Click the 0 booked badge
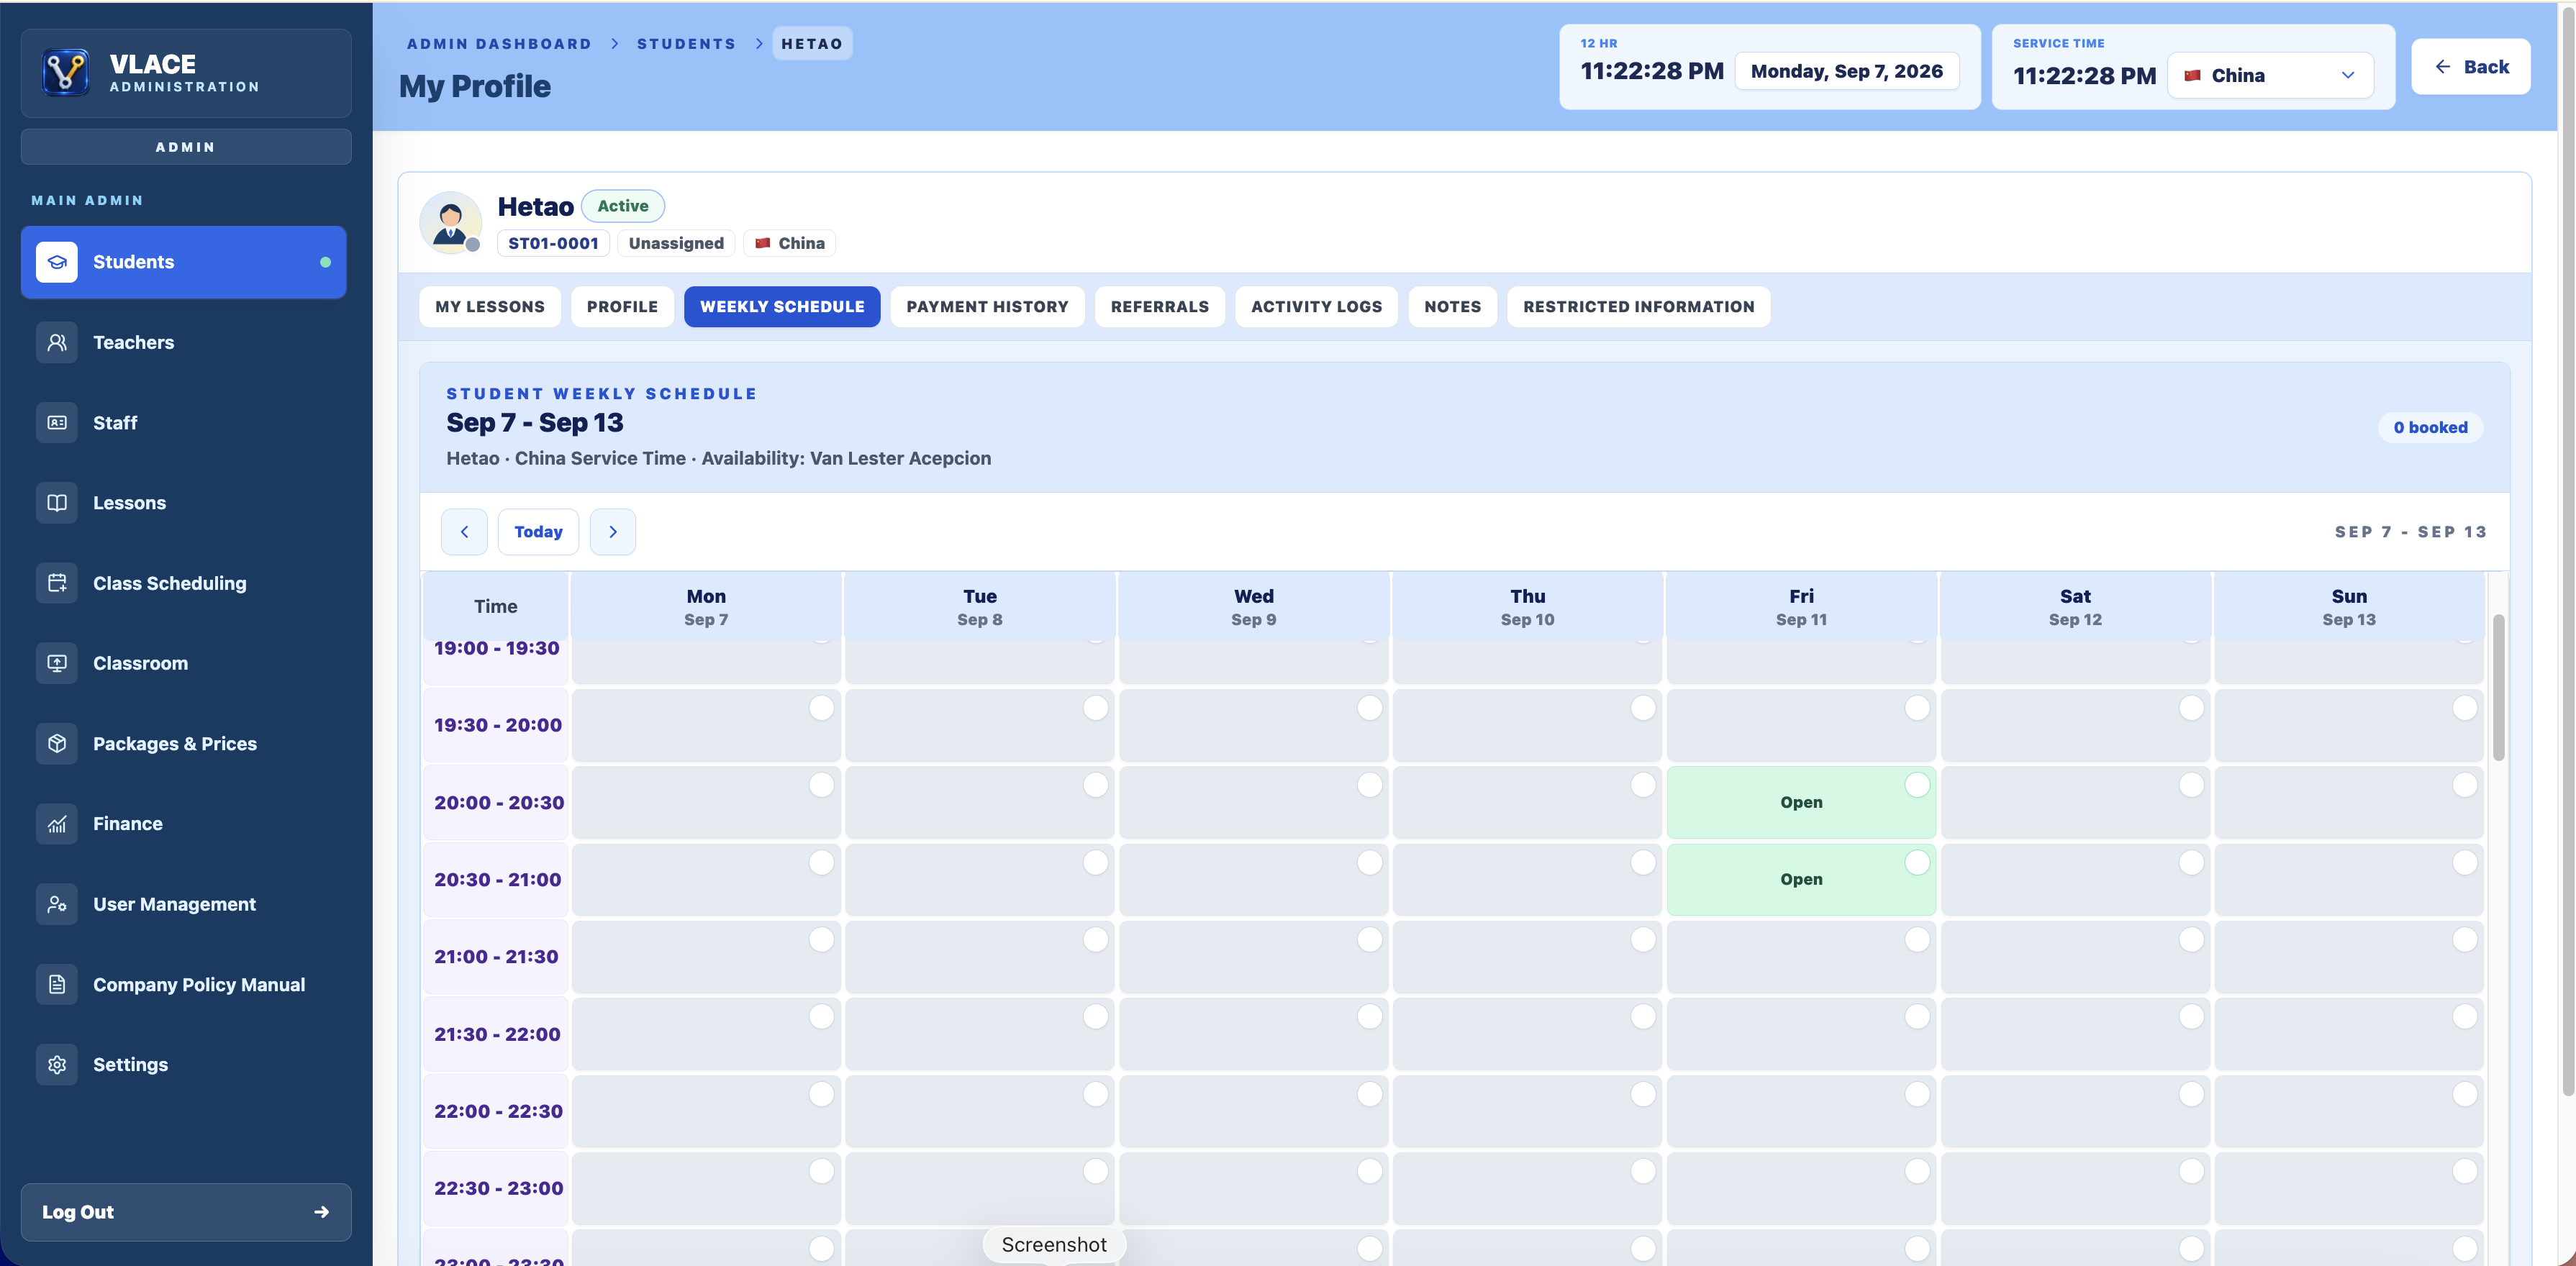Image resolution: width=2576 pixels, height=1266 pixels. tap(2430, 427)
